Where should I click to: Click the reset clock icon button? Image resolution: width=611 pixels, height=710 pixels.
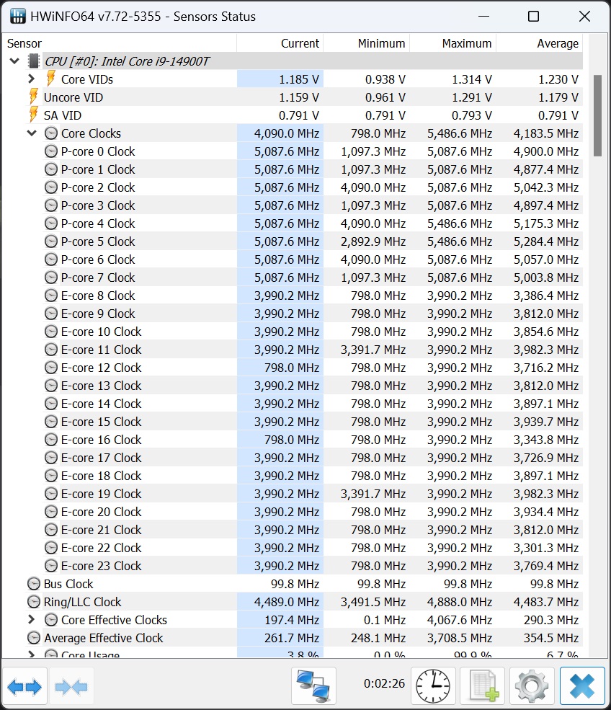coord(433,686)
